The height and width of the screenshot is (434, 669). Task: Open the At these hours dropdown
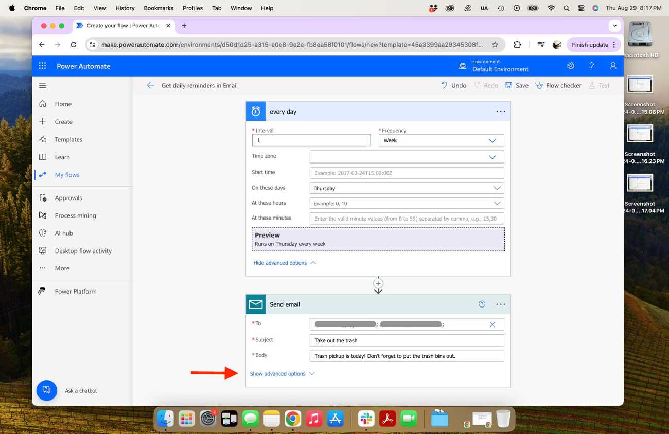coord(407,203)
